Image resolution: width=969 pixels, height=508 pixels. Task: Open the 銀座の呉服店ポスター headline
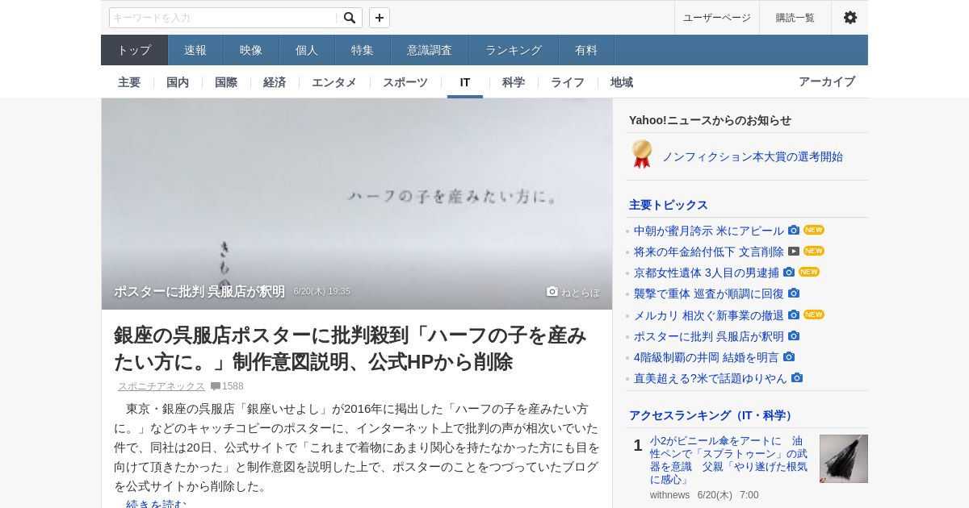pos(350,348)
